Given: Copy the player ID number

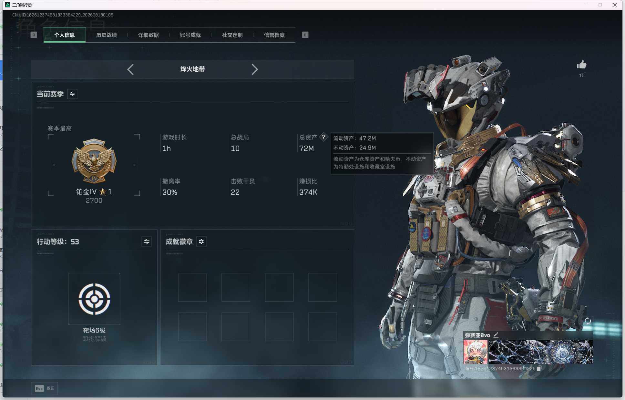Looking at the screenshot, I should [539, 368].
